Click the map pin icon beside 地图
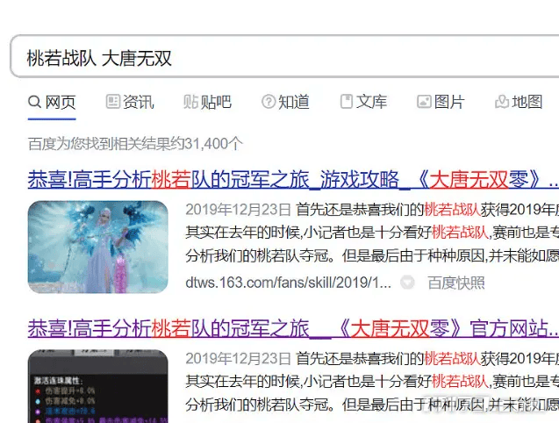The image size is (559, 423). click(502, 102)
